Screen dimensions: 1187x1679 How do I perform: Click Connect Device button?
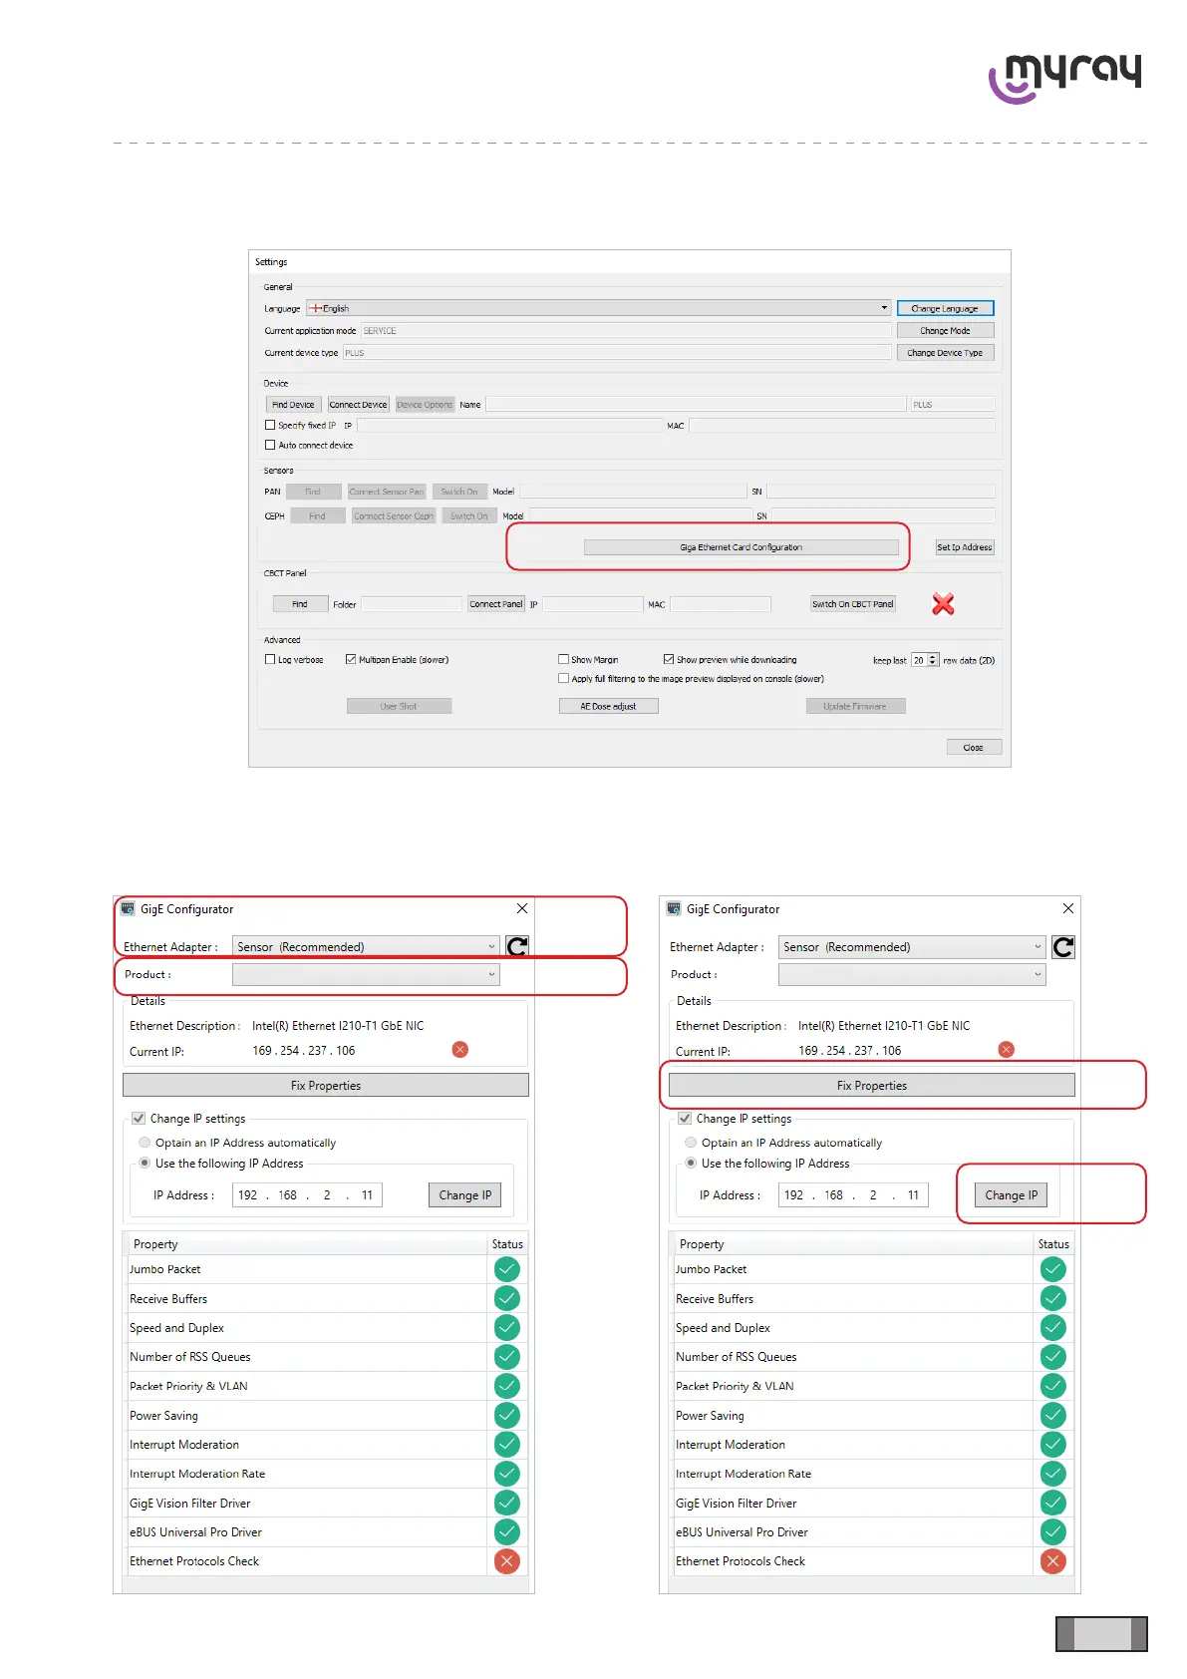point(358,404)
